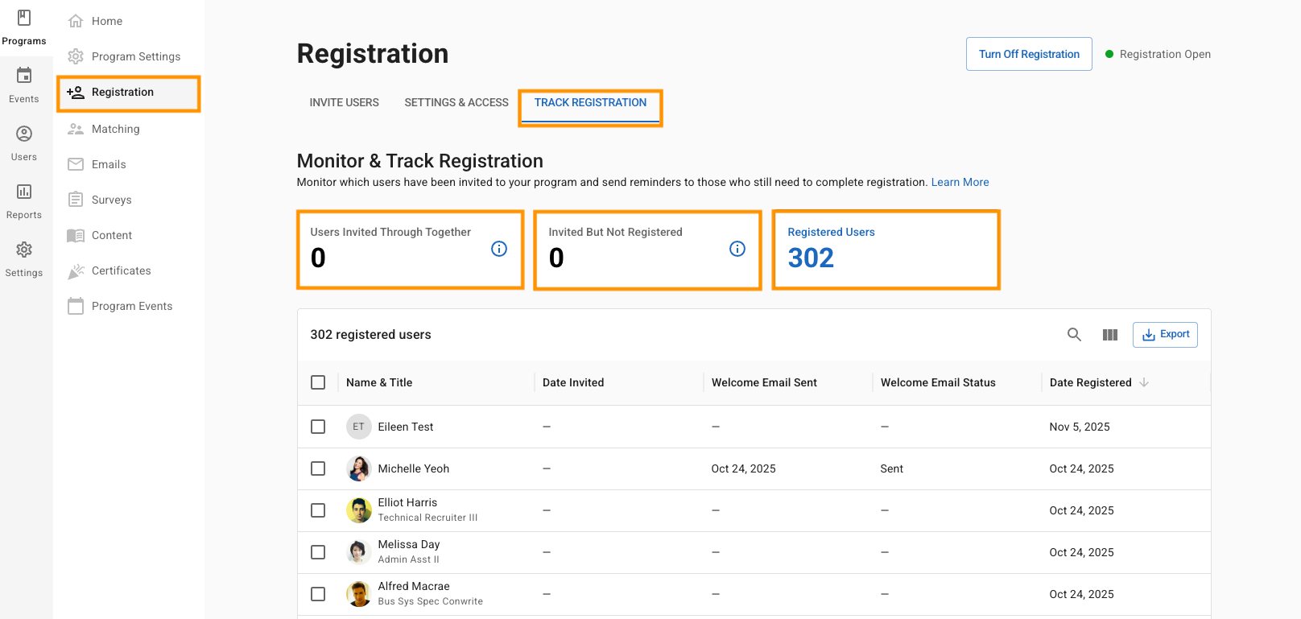Click info icon for Users Invited Through Together
1301x619 pixels.
click(x=499, y=249)
